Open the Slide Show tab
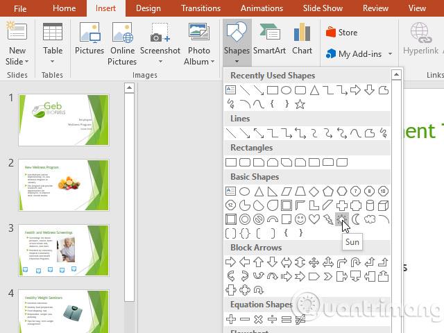 point(323,8)
